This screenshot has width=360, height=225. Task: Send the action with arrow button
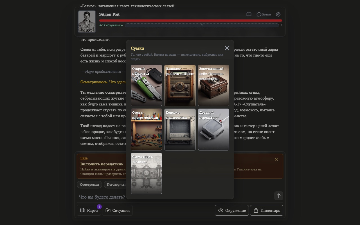point(279,196)
